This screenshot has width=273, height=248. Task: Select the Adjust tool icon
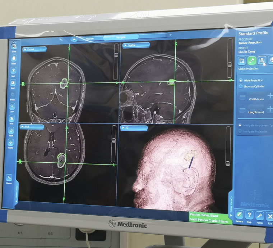pyautogui.click(x=13, y=70)
